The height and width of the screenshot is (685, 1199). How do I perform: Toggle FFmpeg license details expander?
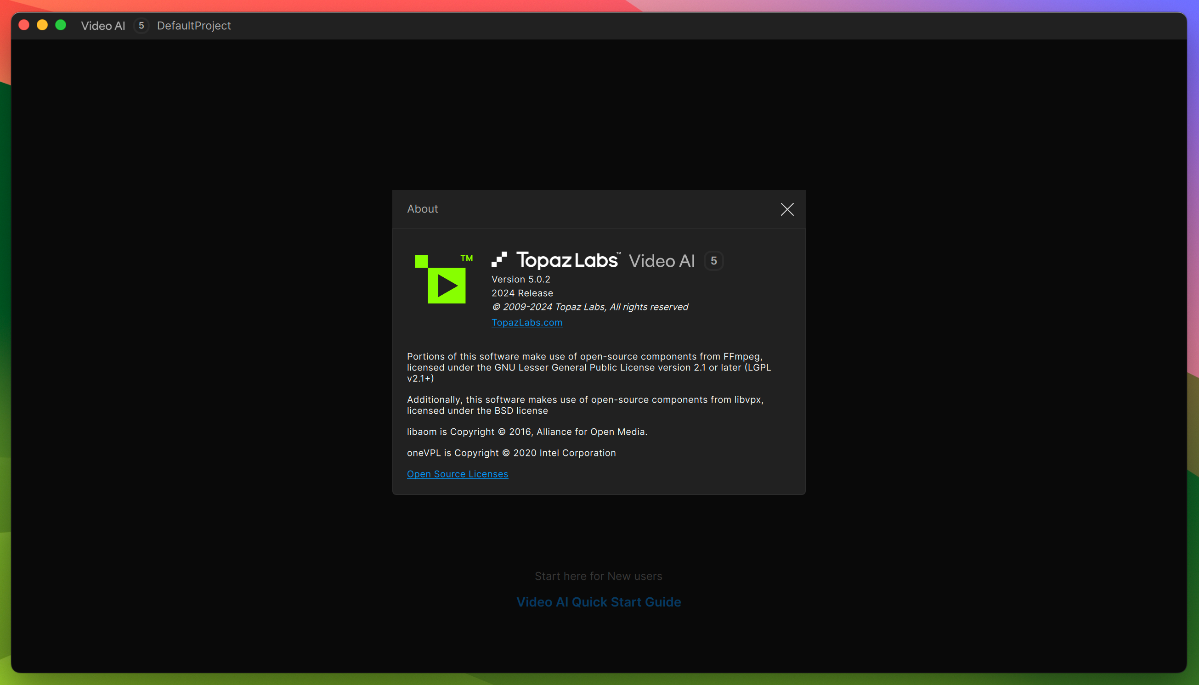(x=589, y=366)
